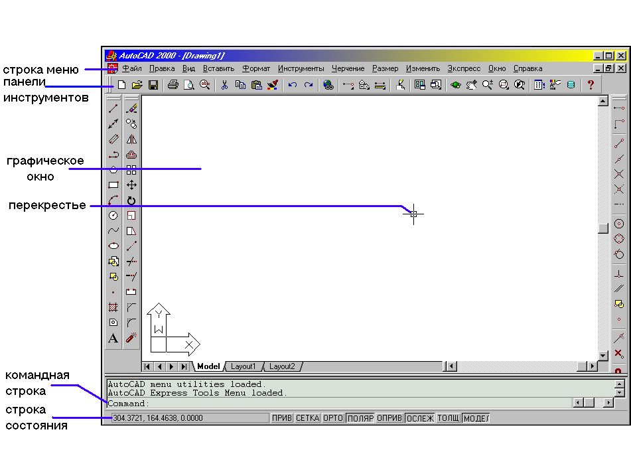Open the Размер menu
Screen dimensions: 631x458
[x=385, y=68]
